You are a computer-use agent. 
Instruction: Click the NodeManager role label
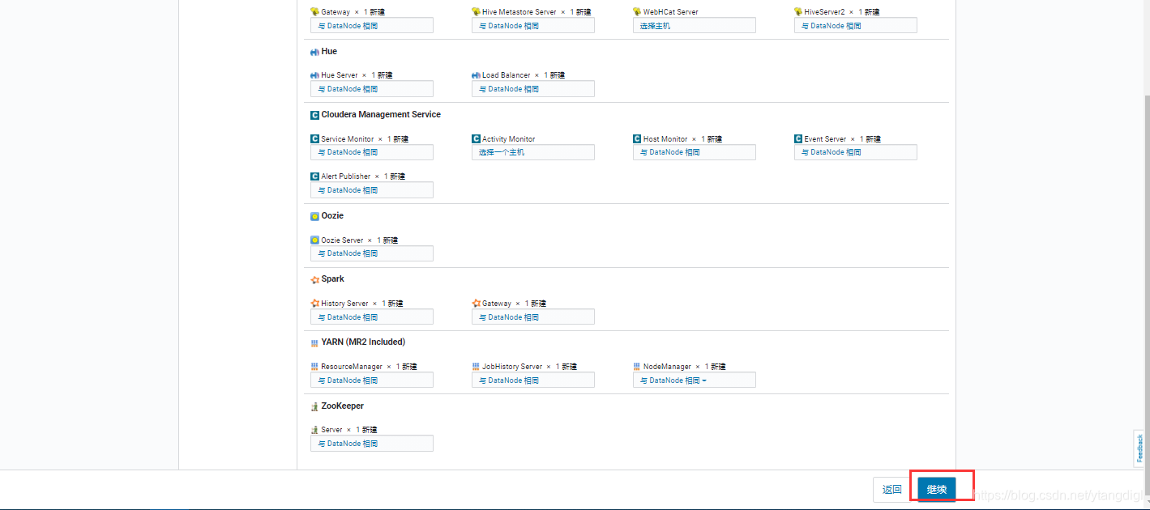point(667,367)
